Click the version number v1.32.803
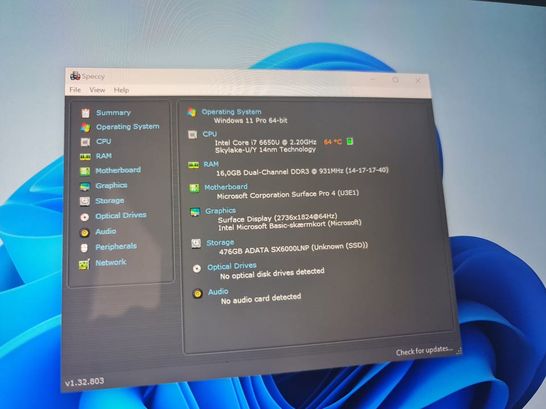546x409 pixels. pos(84,382)
